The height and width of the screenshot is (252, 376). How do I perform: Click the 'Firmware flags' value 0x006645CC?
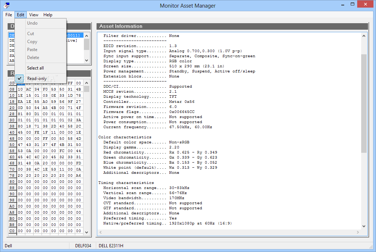[182, 112]
